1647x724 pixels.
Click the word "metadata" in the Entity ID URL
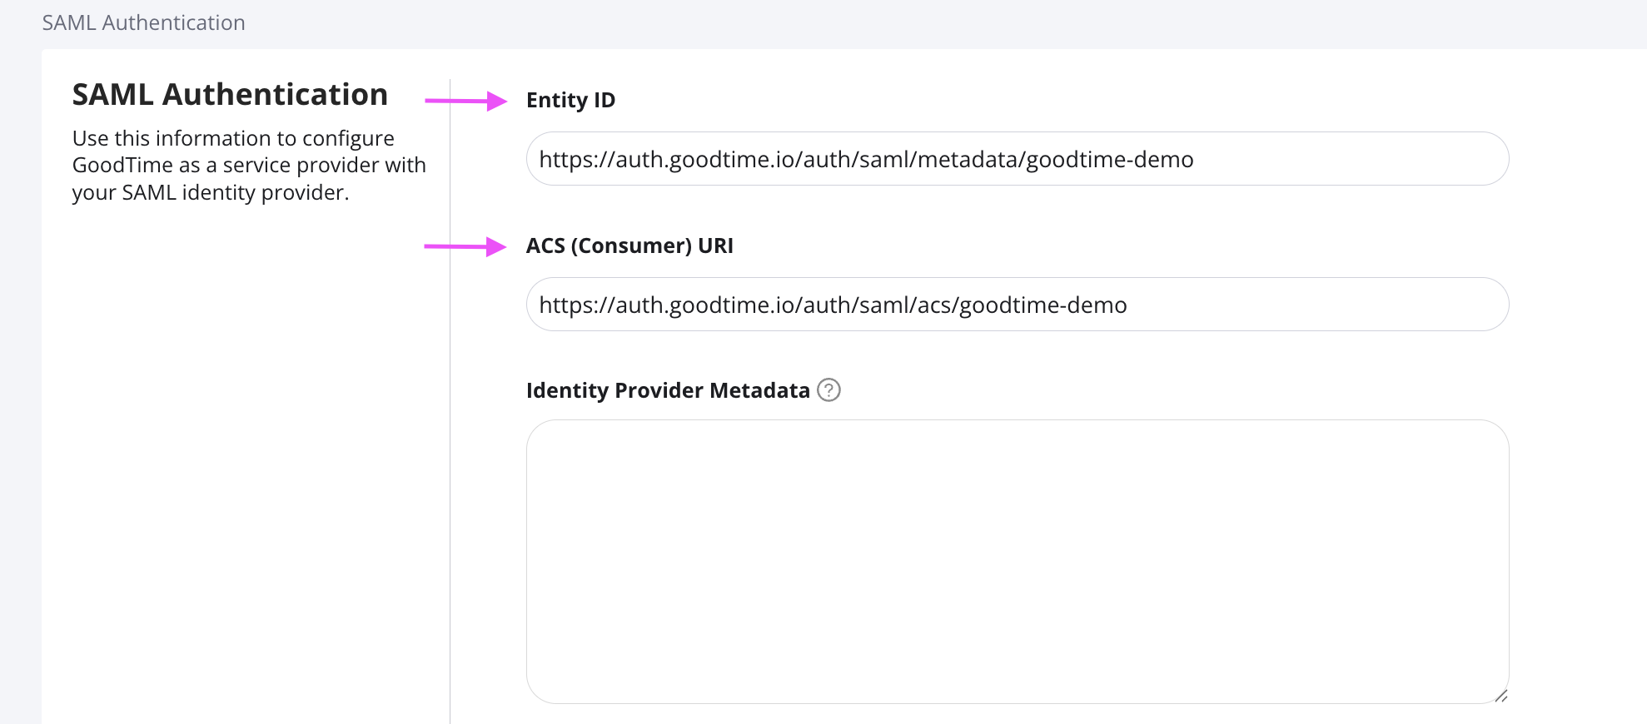click(x=968, y=159)
